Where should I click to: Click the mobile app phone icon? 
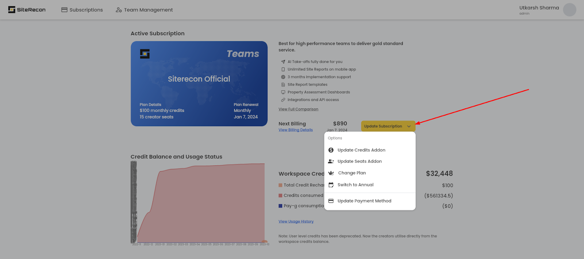coord(283,69)
